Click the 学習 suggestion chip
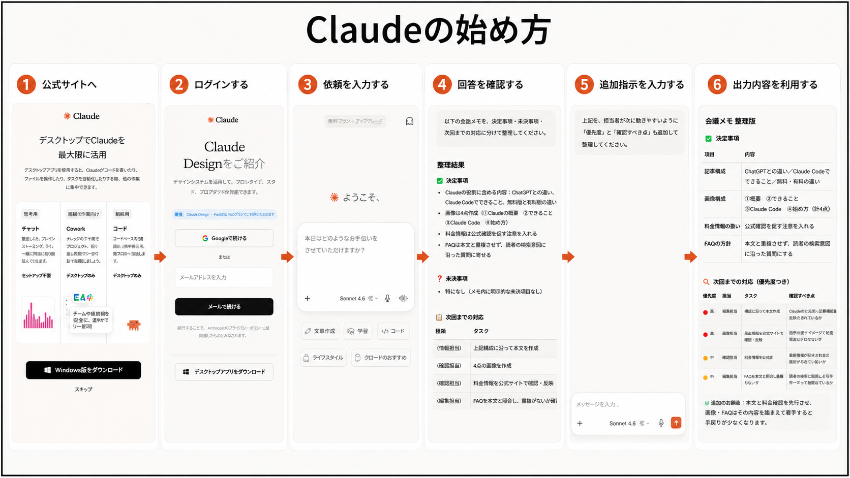 pos(358,331)
